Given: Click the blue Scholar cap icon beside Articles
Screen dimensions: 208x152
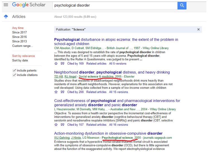Looking at the screenshot, I should [6, 17].
